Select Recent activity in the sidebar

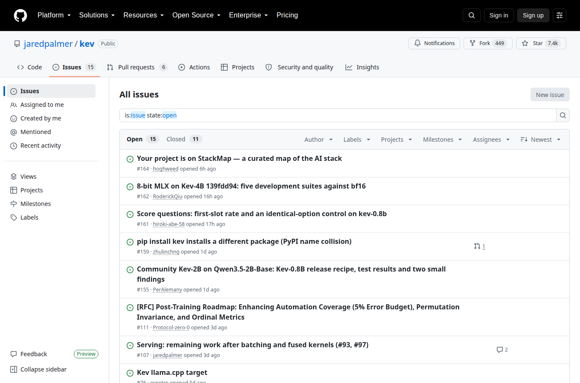[51, 146]
